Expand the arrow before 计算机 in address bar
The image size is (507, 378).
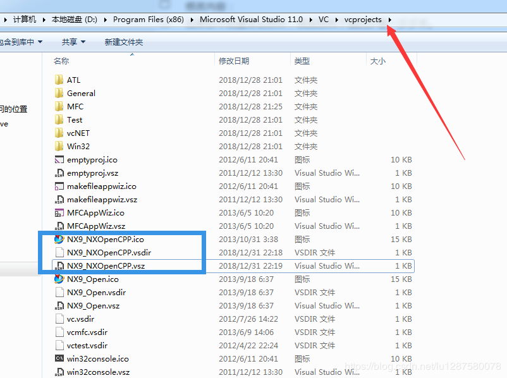5,20
